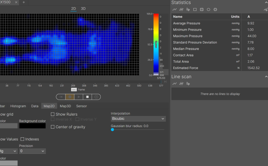Select the Average Pressure row
268x166 pixels.
tap(220, 23)
